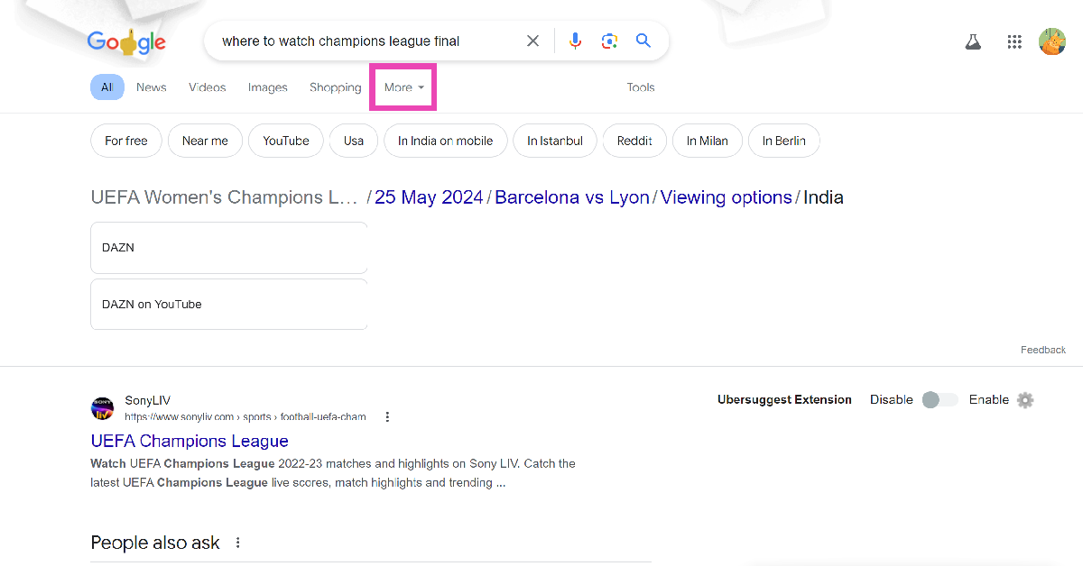Click inside the search query field
1083x566 pixels.
pyautogui.click(x=361, y=41)
